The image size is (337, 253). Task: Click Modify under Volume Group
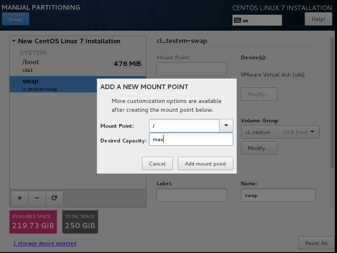pos(259,148)
